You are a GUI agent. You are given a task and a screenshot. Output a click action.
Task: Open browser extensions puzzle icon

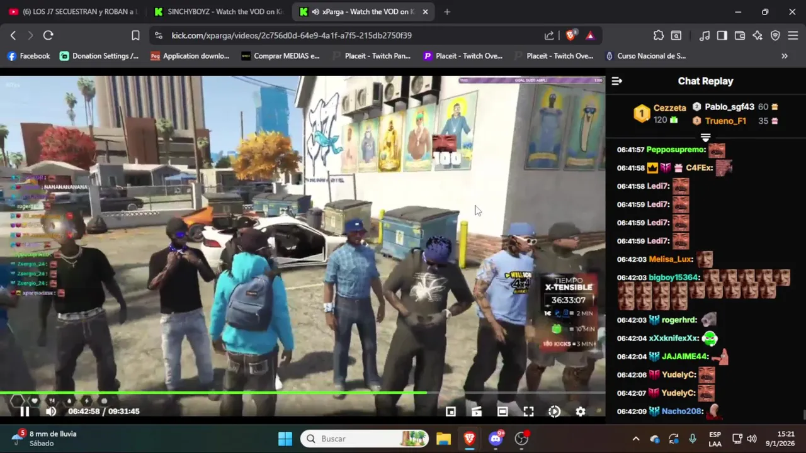point(659,36)
